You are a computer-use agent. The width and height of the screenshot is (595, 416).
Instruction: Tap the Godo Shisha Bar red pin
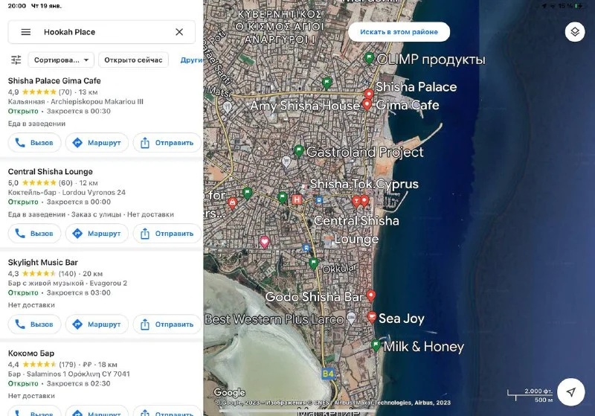371,295
